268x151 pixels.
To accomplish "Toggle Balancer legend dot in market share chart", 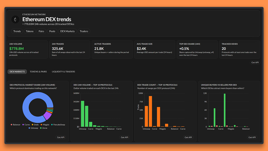I will (12, 125).
